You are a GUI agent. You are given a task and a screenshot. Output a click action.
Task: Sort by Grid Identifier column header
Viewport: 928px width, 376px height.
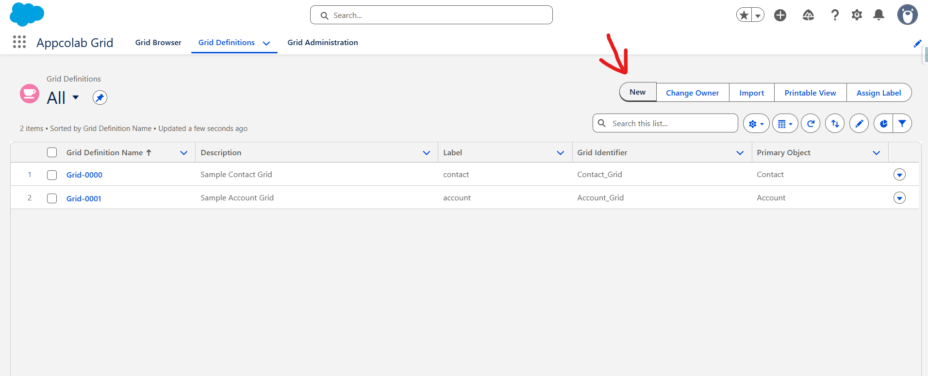tap(602, 153)
